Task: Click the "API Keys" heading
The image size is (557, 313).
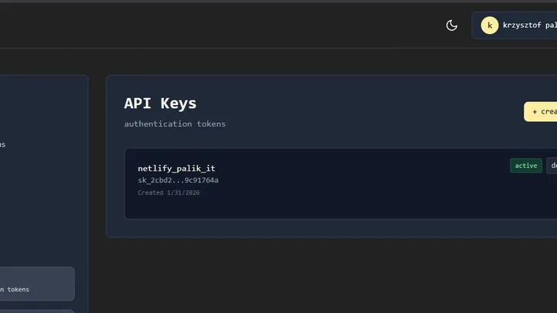Action: (x=160, y=104)
